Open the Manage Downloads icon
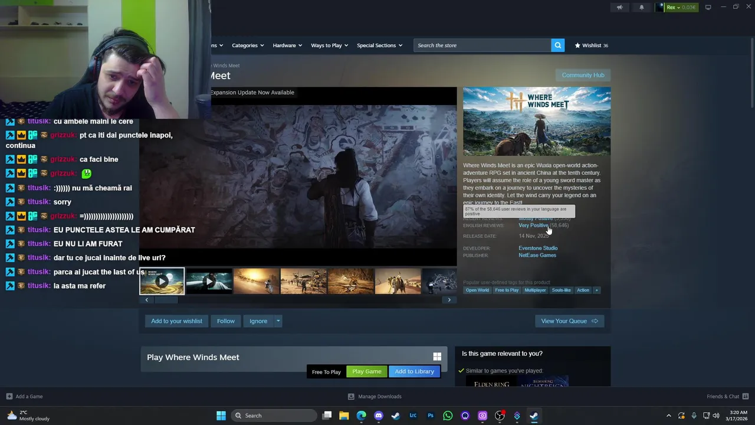755x425 pixels. (351, 397)
